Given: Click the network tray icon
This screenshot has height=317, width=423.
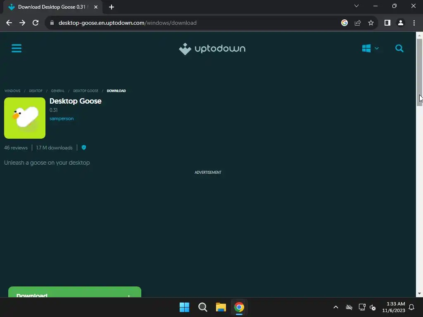Looking at the screenshot, I should [x=362, y=307].
